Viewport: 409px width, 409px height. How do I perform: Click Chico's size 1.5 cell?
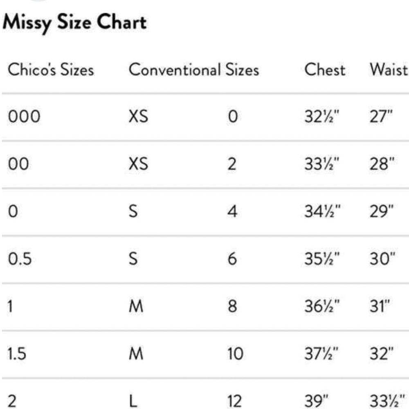(x=17, y=354)
